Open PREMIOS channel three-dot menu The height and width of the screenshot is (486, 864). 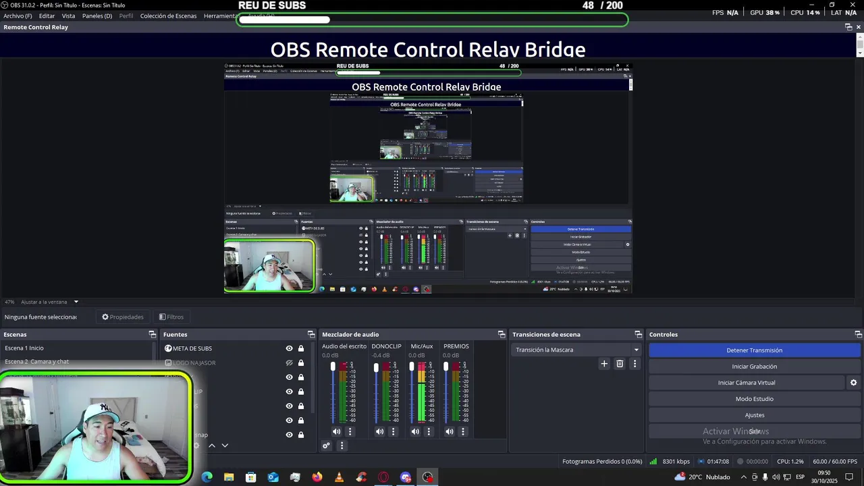pos(462,431)
